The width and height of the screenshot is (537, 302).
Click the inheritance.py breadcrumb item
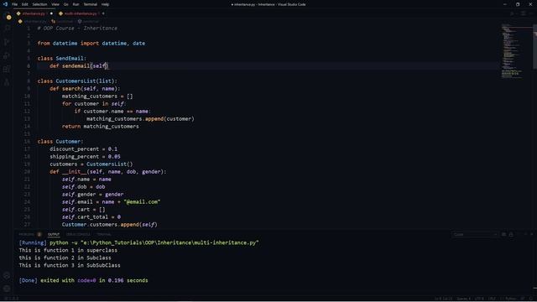(32, 21)
